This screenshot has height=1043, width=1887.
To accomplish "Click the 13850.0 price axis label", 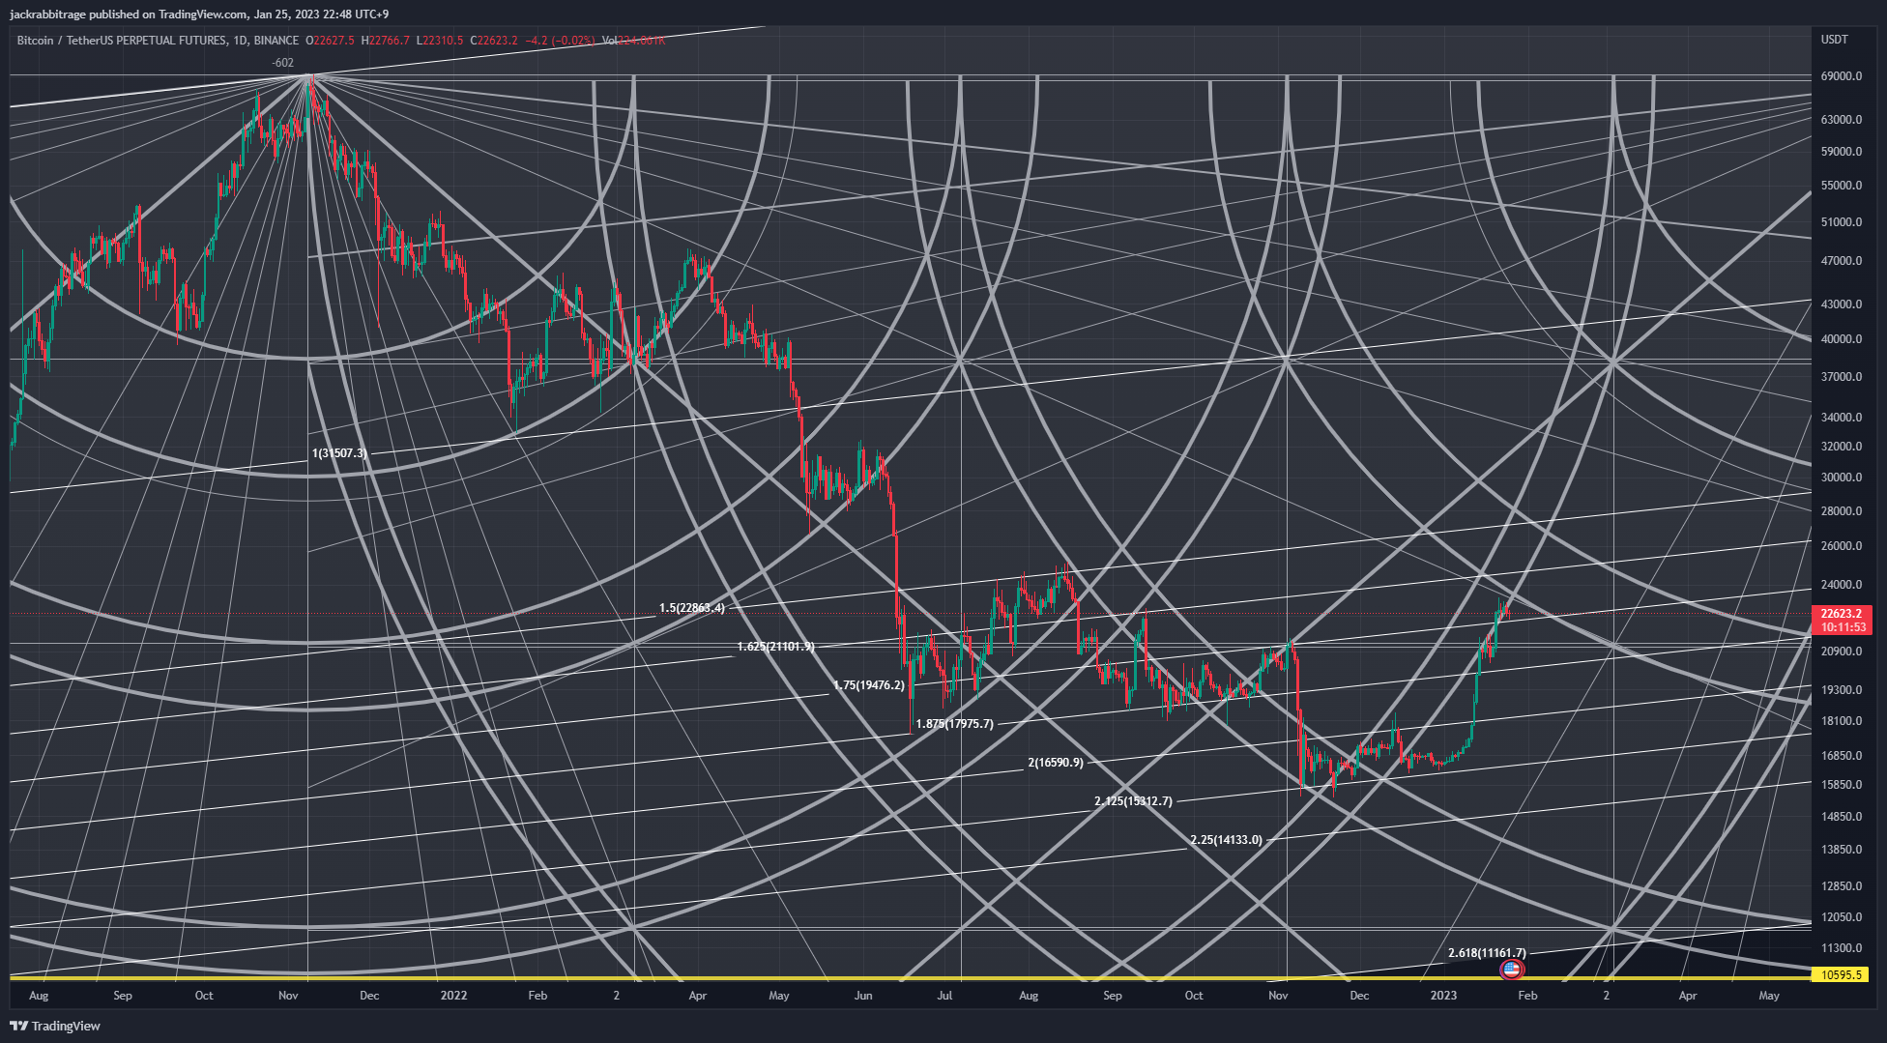I will click(1842, 850).
